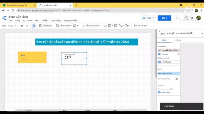Select the pointer selection mode tool

coord(34,26)
